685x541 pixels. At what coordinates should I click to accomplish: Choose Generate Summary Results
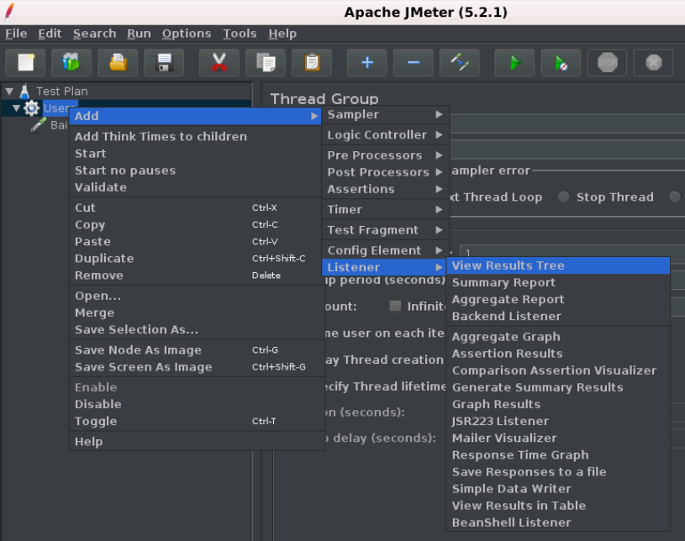(x=558, y=387)
